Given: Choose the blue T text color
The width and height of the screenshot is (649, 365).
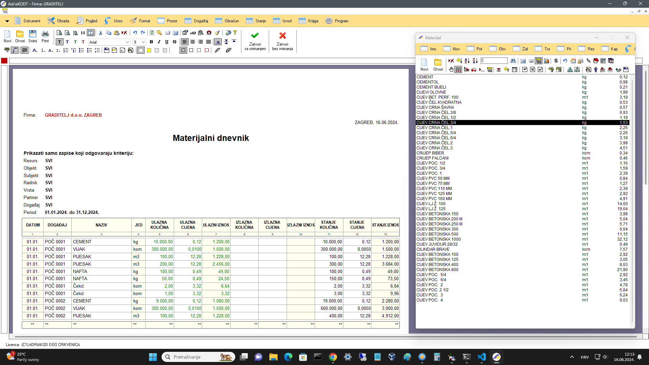Looking at the screenshot, I should [x=67, y=42].
